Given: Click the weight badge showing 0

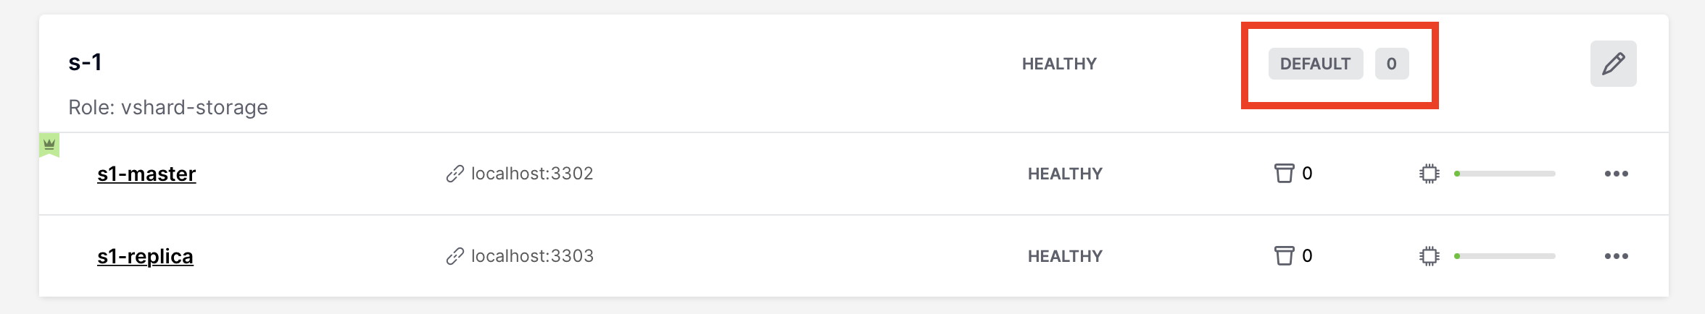Looking at the screenshot, I should point(1392,64).
